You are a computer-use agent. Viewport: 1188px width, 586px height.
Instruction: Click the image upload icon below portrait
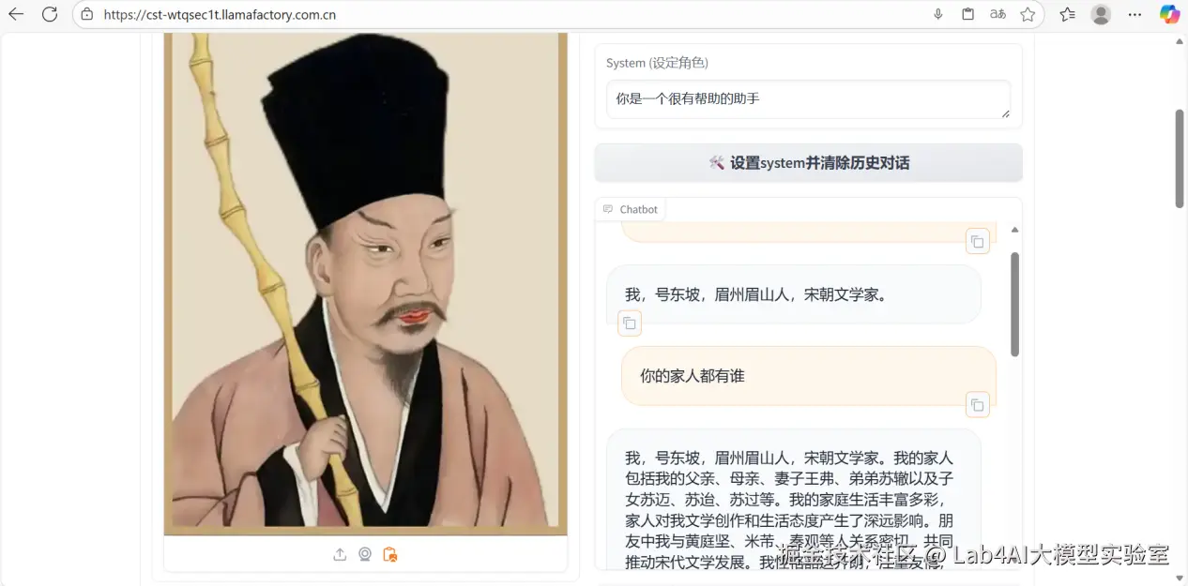(x=340, y=554)
